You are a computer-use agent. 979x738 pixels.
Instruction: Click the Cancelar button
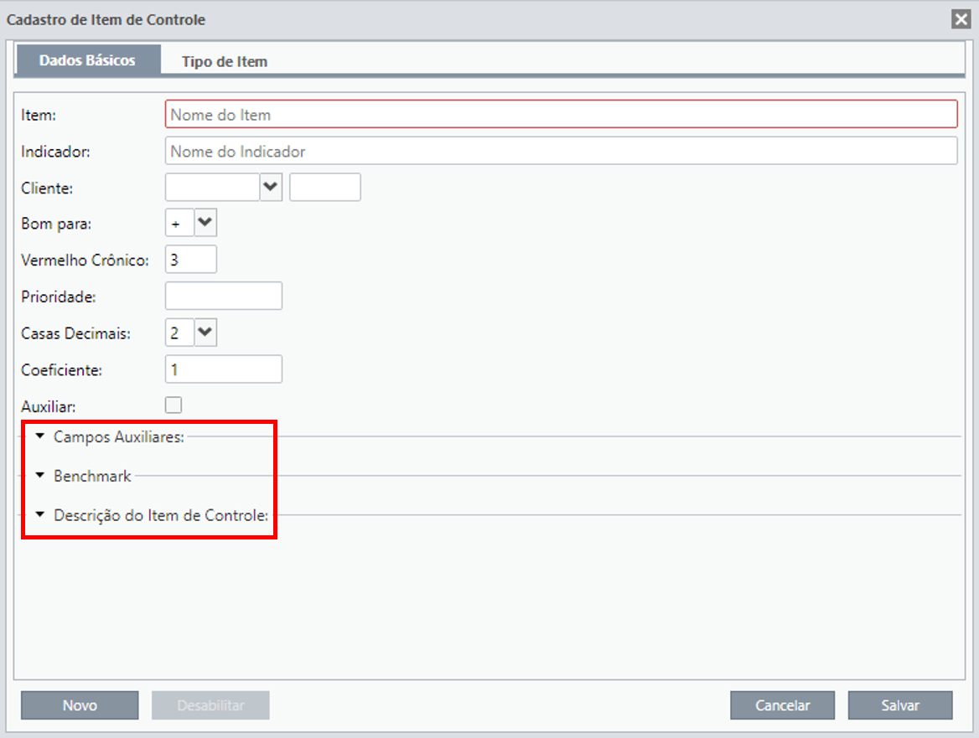click(x=782, y=705)
